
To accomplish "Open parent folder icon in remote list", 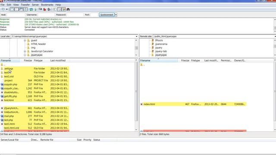I will tap(141, 65).
